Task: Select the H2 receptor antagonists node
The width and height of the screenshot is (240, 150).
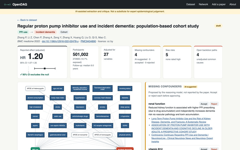Action: coord(102,126)
